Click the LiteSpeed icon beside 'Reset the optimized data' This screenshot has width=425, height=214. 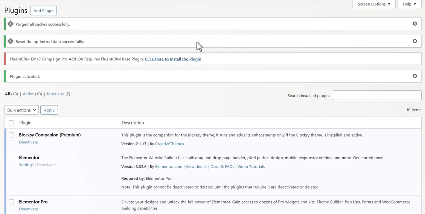[11, 41]
